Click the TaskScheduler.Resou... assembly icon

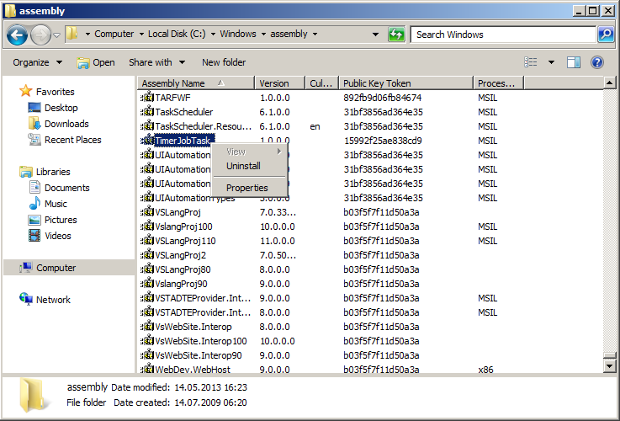(147, 125)
